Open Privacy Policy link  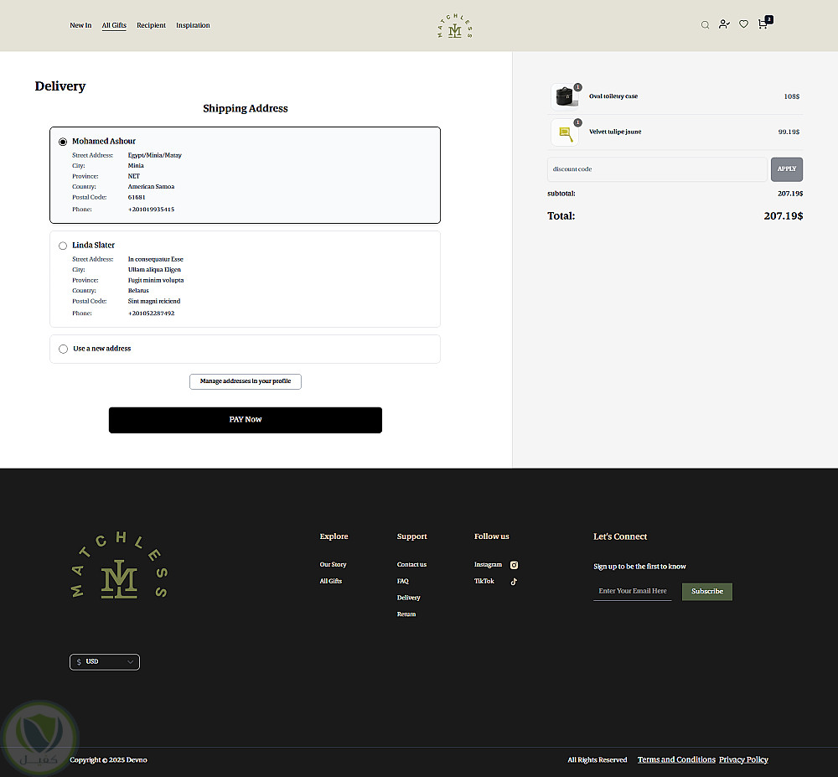(x=743, y=760)
